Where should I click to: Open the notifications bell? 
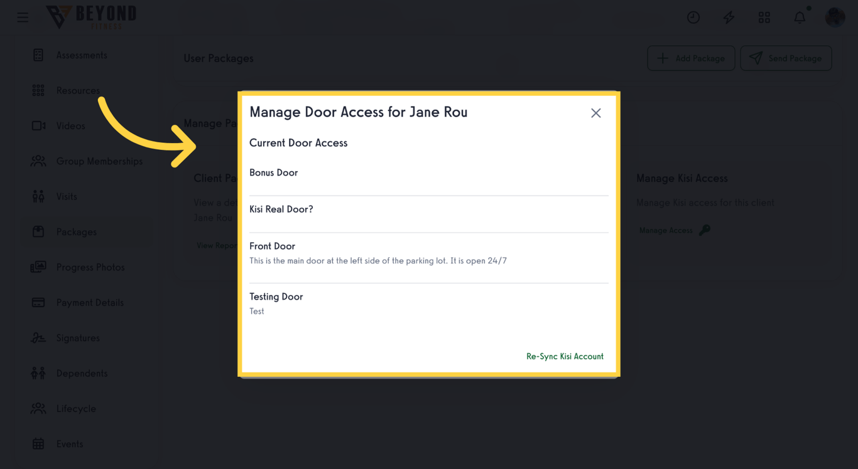coord(800,17)
